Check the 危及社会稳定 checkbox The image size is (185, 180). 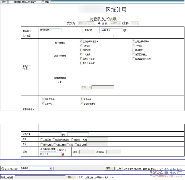click(x=81, y=63)
